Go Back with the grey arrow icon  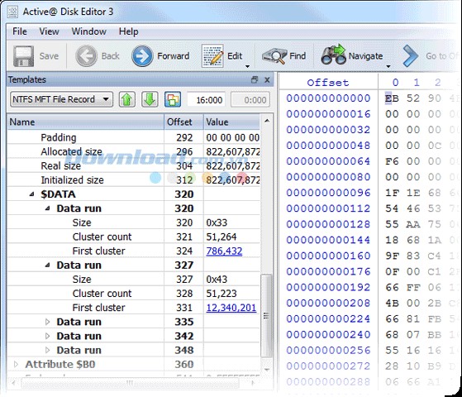86,55
